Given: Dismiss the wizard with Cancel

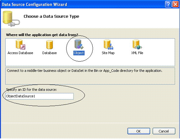Looking at the screenshot, I should pos(164,131).
